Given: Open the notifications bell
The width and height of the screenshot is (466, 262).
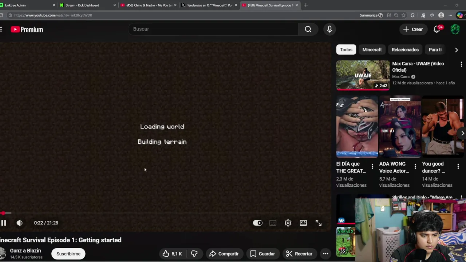Looking at the screenshot, I should point(437,29).
